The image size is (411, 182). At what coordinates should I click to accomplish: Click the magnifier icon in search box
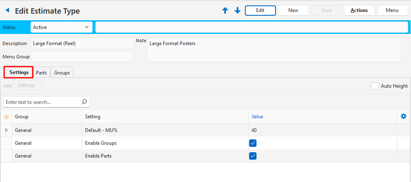(84, 102)
